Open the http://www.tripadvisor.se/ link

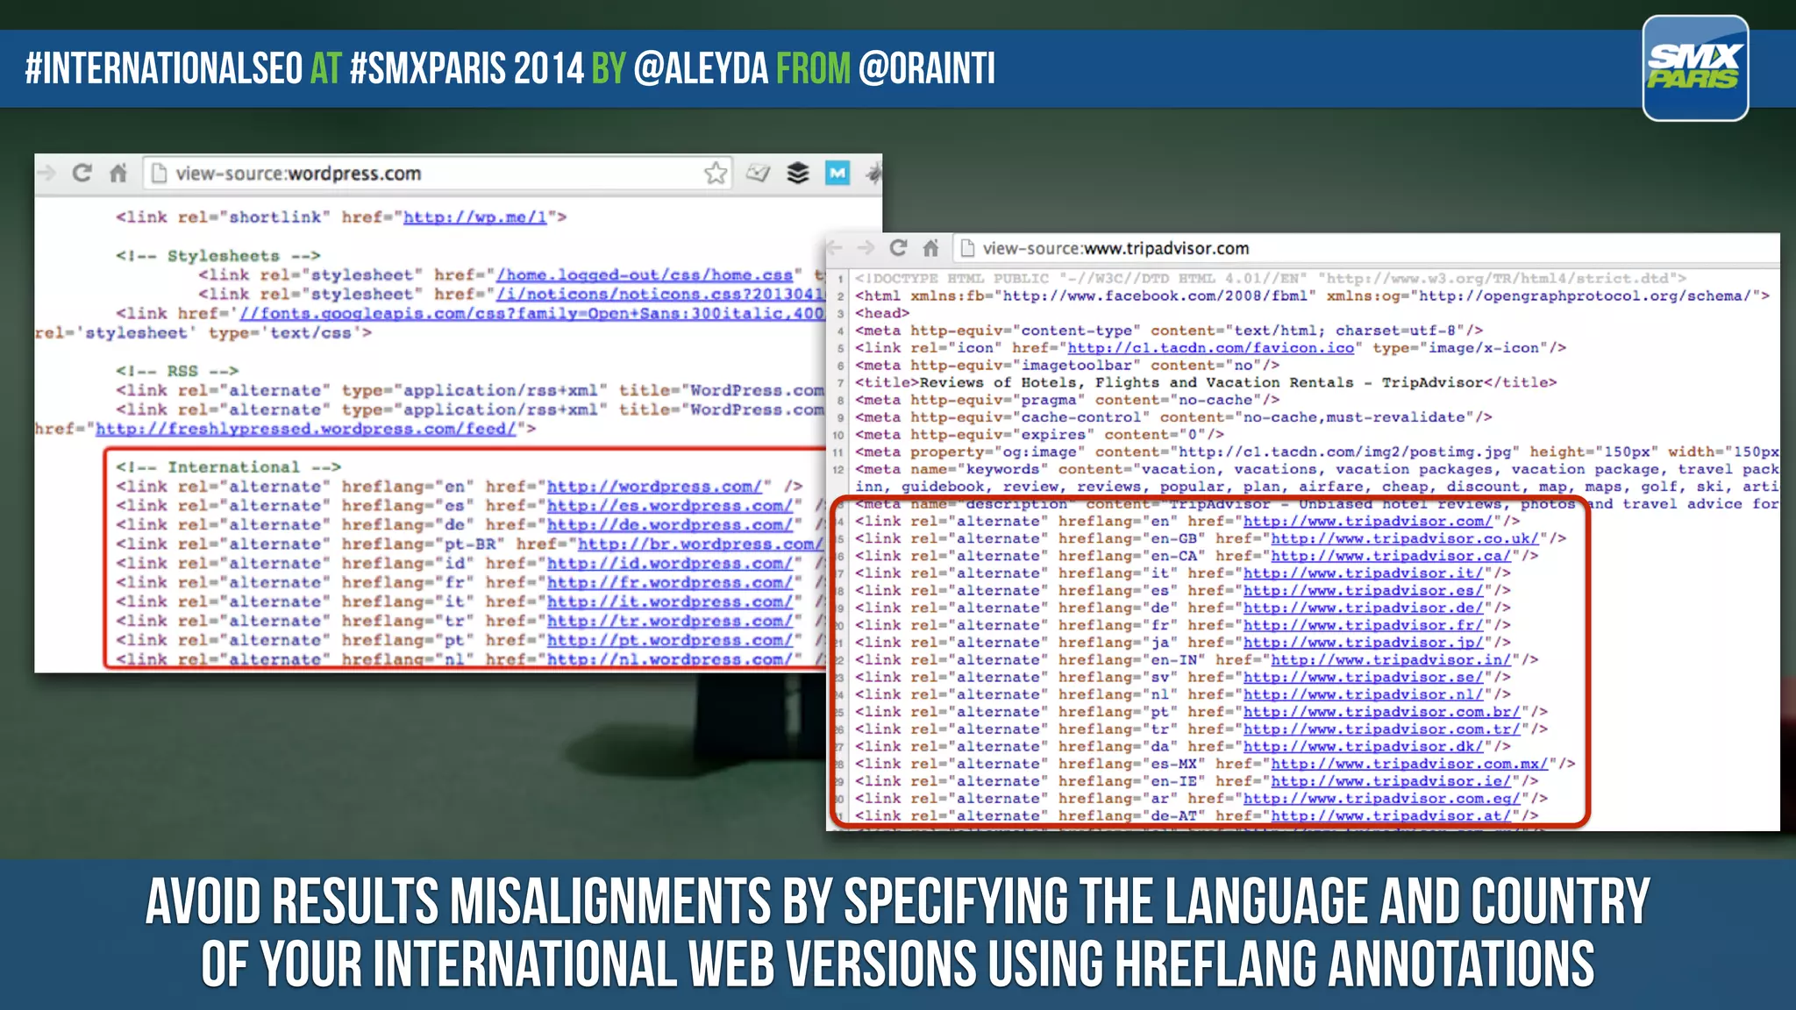[x=1363, y=678]
